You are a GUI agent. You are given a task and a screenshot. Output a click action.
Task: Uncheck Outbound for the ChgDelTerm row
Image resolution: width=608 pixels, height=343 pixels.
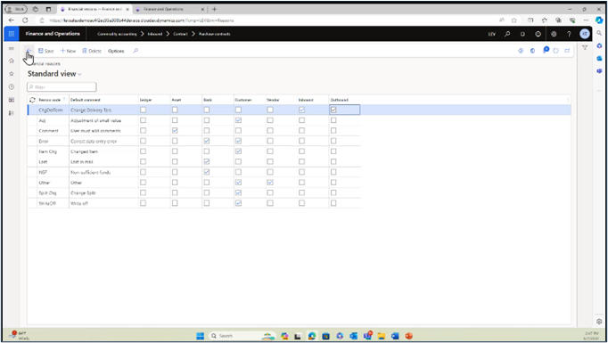(x=333, y=110)
